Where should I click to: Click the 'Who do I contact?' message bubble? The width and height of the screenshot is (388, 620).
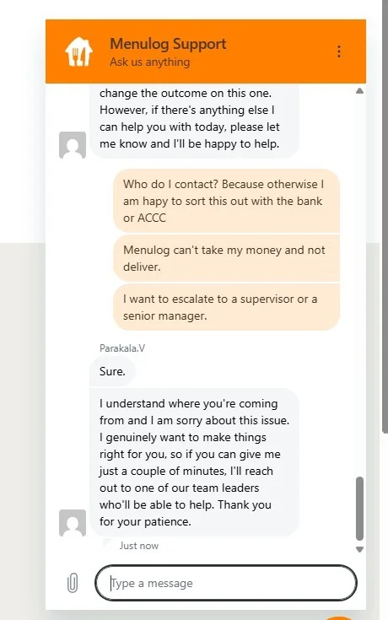(227, 201)
